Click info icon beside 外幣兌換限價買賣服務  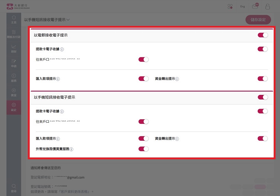71,149
